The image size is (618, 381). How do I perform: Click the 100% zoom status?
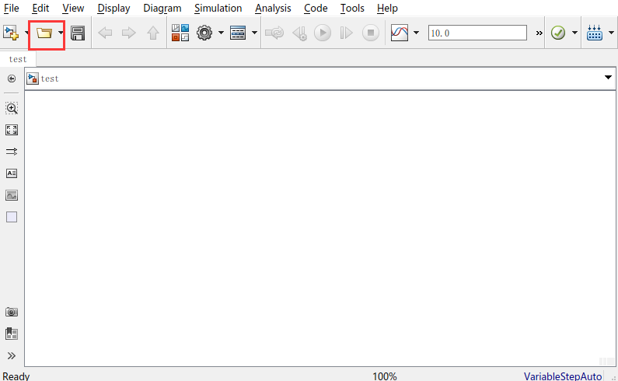385,376
